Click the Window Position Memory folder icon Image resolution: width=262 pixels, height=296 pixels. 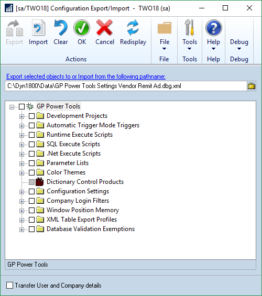pos(40,210)
